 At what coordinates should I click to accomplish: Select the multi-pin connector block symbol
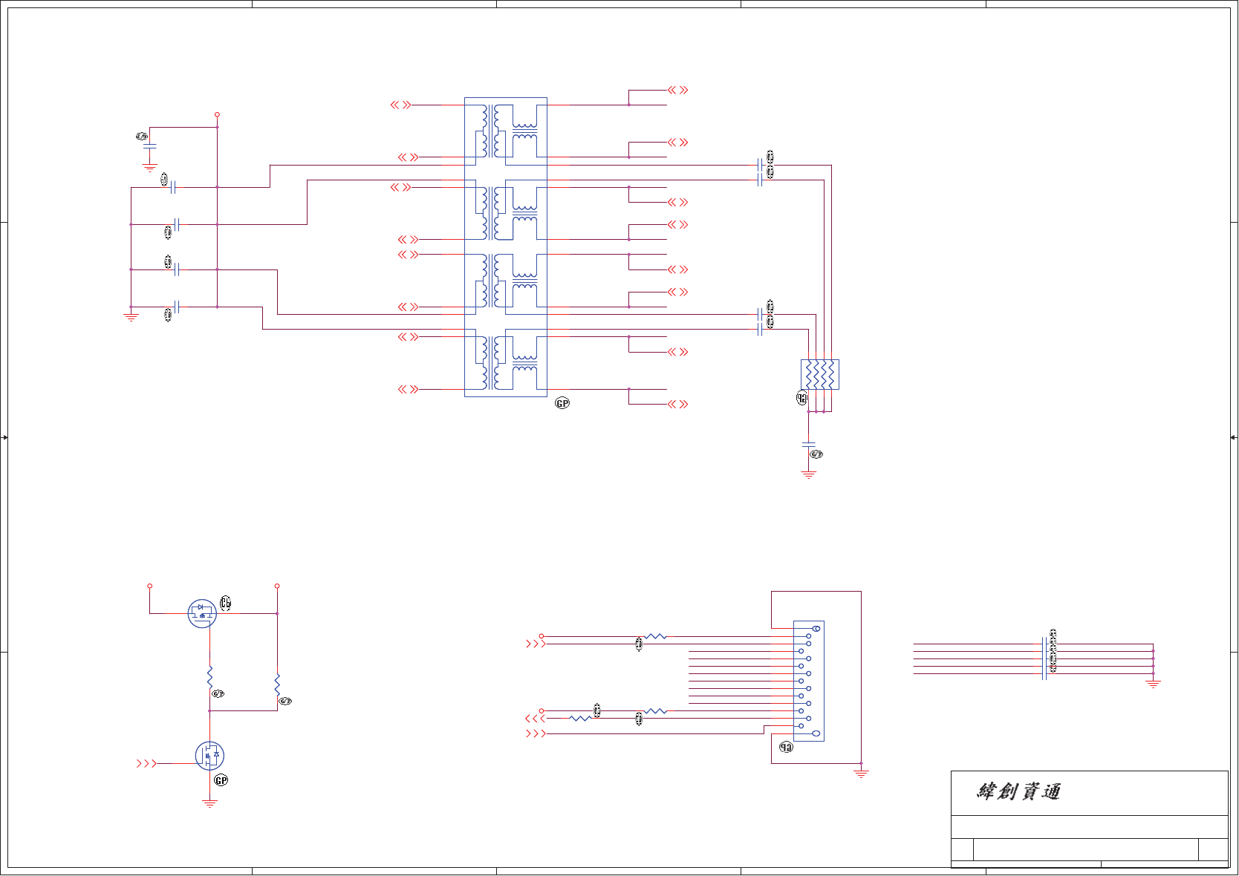(x=809, y=681)
